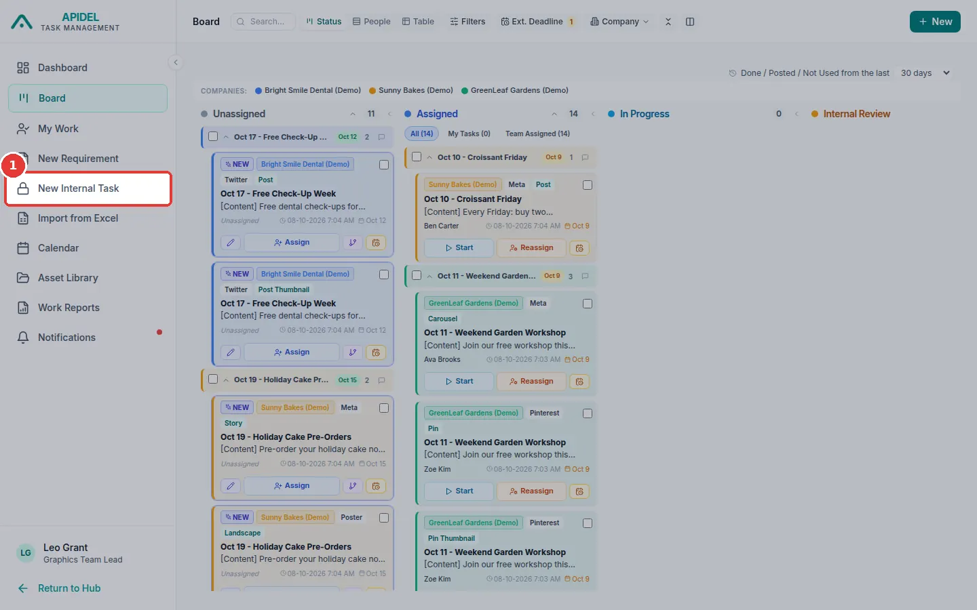Click the branch icon on Post Thumbnail card
Screen dimensions: 977x610
click(x=353, y=352)
